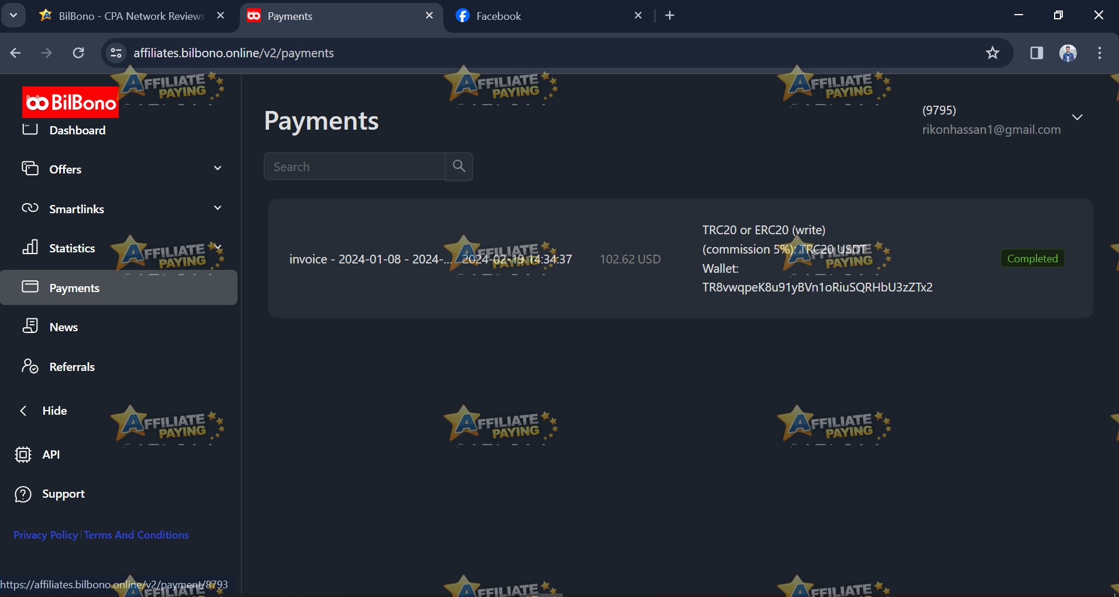Click the Statistics bar chart icon
This screenshot has width=1119, height=597.
pyautogui.click(x=30, y=248)
